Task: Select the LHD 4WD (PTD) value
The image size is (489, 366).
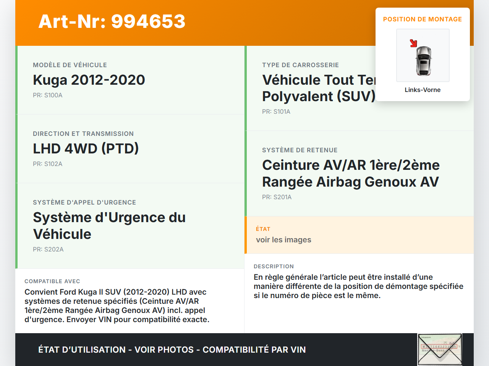Action: click(x=86, y=148)
